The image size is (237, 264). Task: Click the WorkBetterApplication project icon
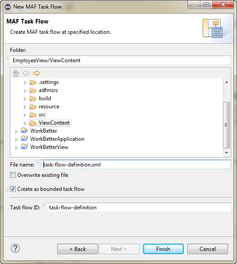tap(24, 139)
